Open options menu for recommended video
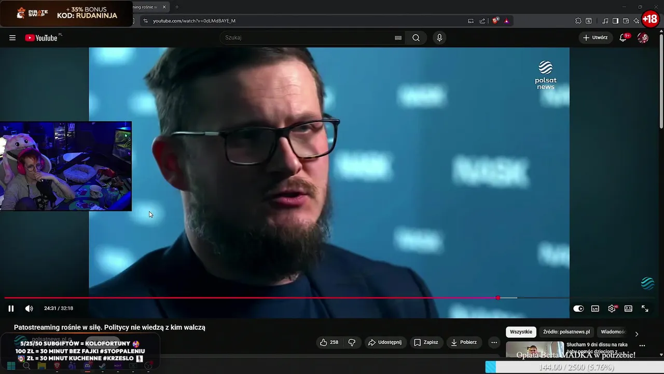 click(x=642, y=345)
